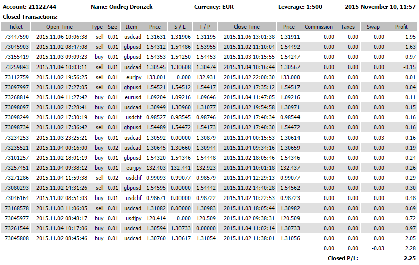
Task: Select the Profit column header
Action: (402, 27)
